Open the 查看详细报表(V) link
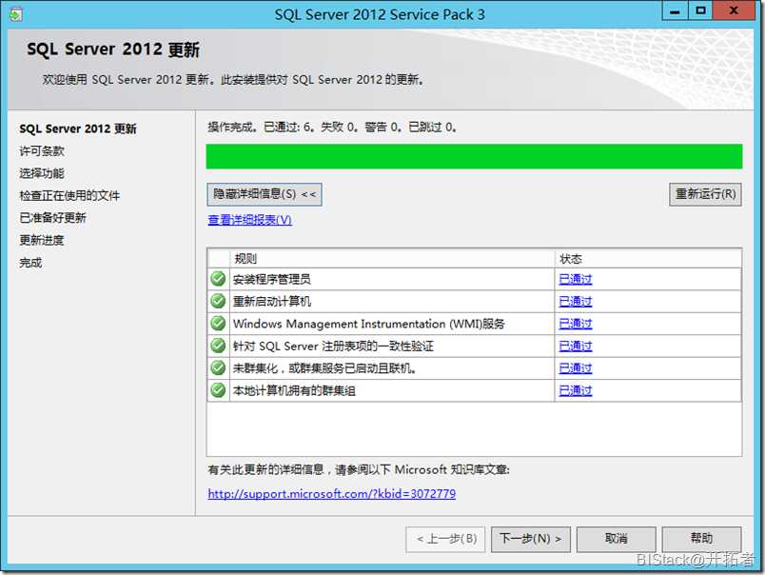765x575 pixels. [x=250, y=220]
